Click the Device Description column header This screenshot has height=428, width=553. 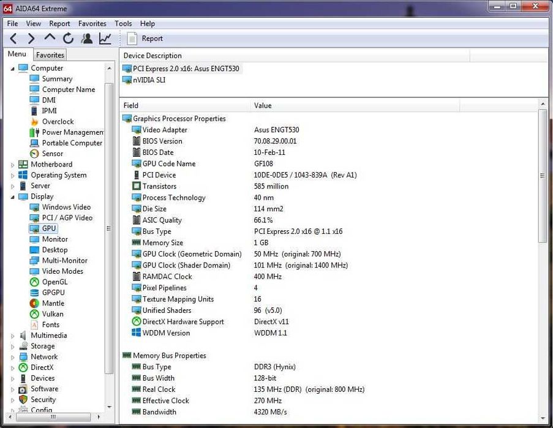point(295,56)
